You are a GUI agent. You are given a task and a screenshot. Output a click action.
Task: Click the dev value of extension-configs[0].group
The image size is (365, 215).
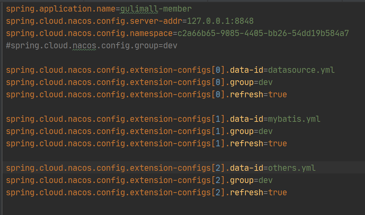click(x=265, y=82)
